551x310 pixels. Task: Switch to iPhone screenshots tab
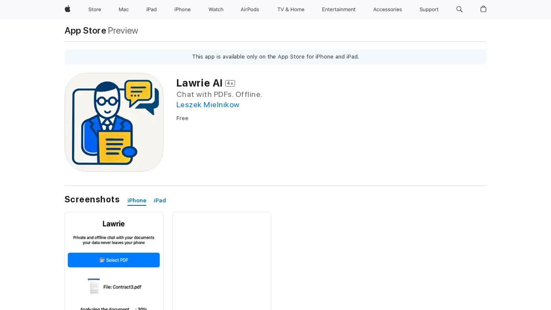click(x=137, y=200)
